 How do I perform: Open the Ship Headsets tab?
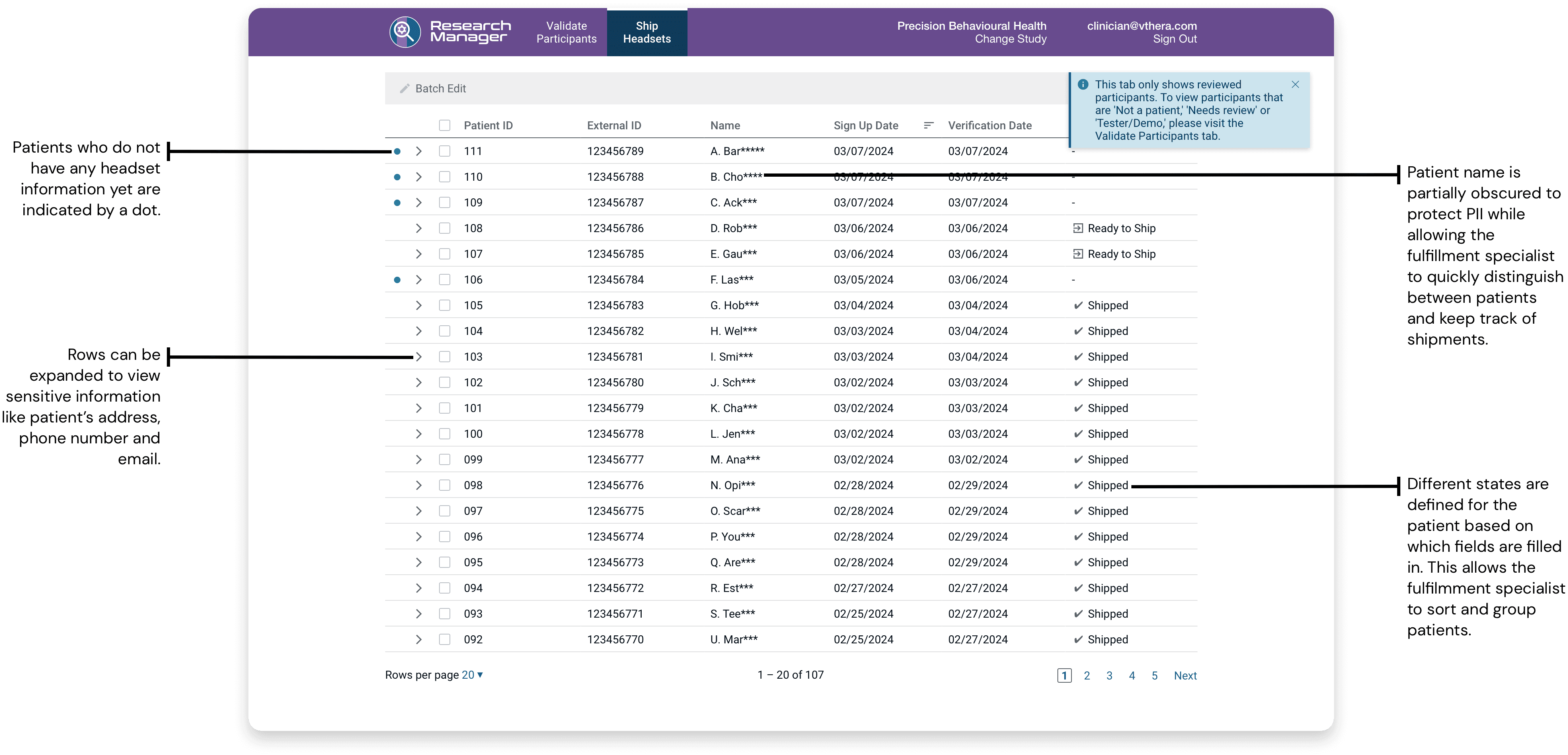coord(646,32)
